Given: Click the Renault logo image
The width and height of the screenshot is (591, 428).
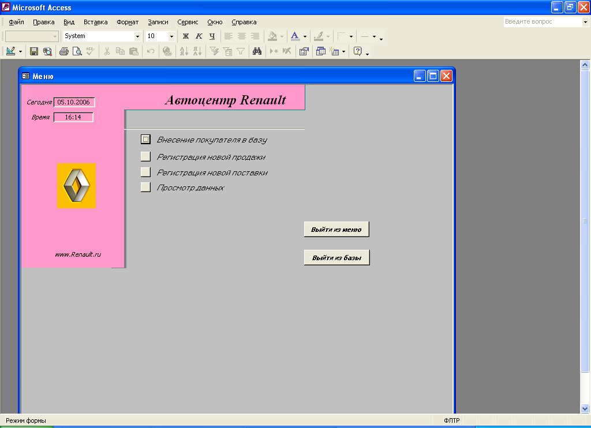Looking at the screenshot, I should [76, 186].
